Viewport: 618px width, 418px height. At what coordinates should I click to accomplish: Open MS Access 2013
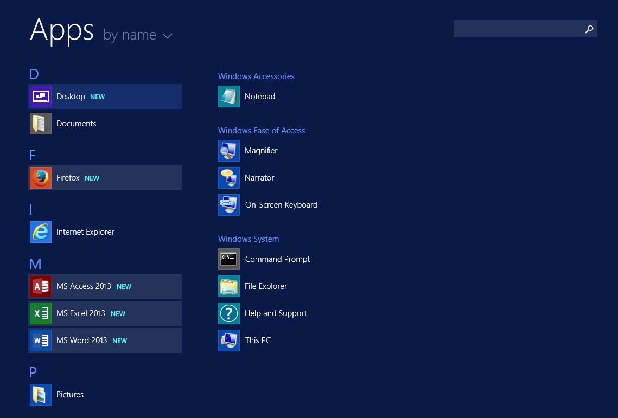41,286
